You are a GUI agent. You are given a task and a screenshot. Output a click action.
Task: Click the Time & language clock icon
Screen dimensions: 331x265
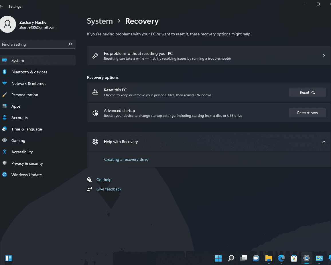coord(4,129)
